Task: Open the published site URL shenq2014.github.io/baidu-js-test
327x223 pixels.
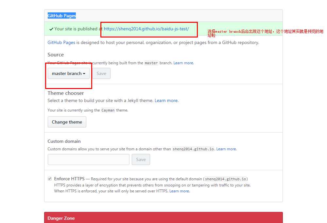Action: 146,29
